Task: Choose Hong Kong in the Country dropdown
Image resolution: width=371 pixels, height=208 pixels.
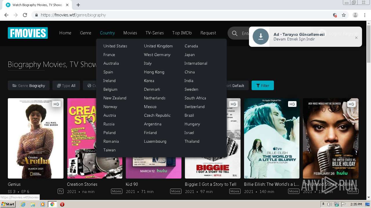Action: pos(154,72)
